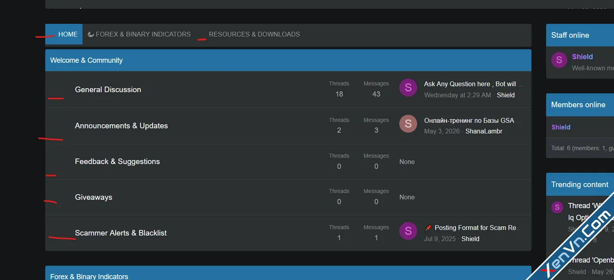Viewport: 614px width, 280px height.
Task: Click the ShanaLambr username link
Action: [484, 131]
